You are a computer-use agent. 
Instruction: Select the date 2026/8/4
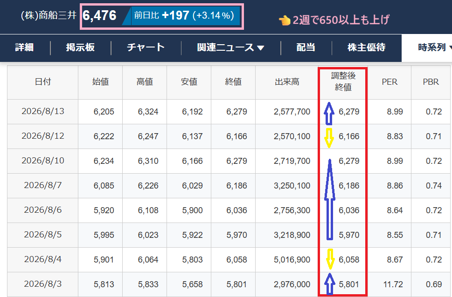click(43, 260)
